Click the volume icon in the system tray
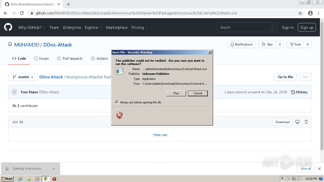Screen dimensions: 324x182 (x=288, y=179)
